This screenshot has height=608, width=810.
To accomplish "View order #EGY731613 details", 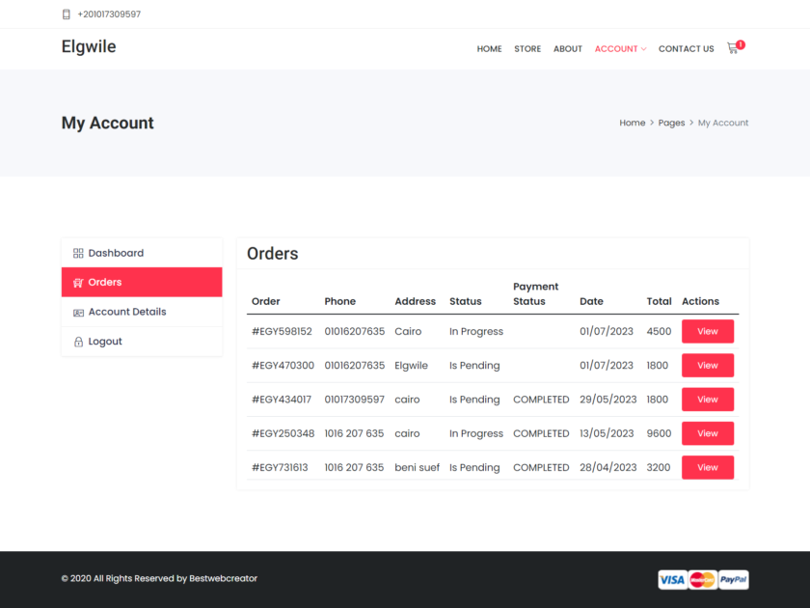I will point(708,467).
